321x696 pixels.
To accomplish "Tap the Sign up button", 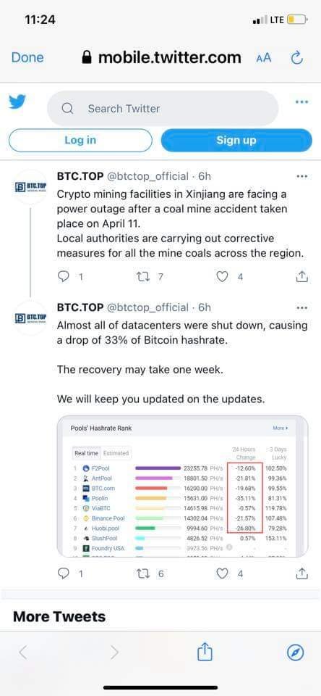I will coord(236,140).
